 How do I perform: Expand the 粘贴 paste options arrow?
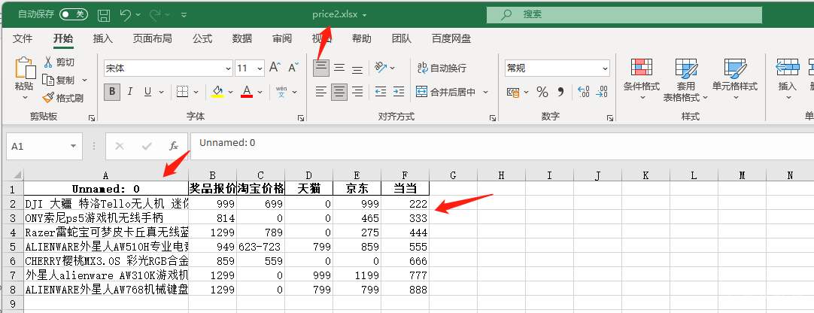coord(24,97)
